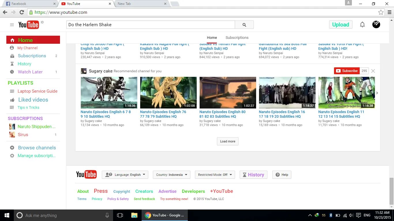This screenshot has height=221, width=394.
Task: Open the Action Center notification icon
Action: click(359, 215)
